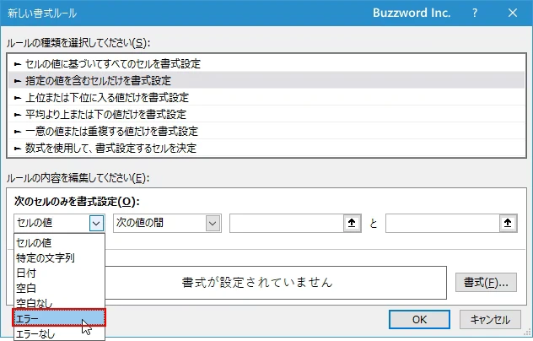Choose 日付 from the dropdown list

pos(59,273)
